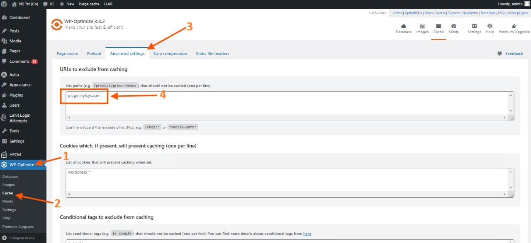The height and width of the screenshot is (243, 531).
Task: Open Tools wrench icon in sidebar
Action: tap(4, 131)
